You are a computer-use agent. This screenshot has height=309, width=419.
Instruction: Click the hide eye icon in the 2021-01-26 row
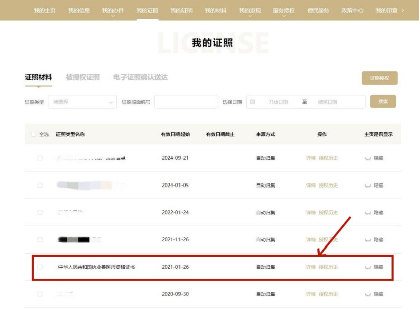368,267
